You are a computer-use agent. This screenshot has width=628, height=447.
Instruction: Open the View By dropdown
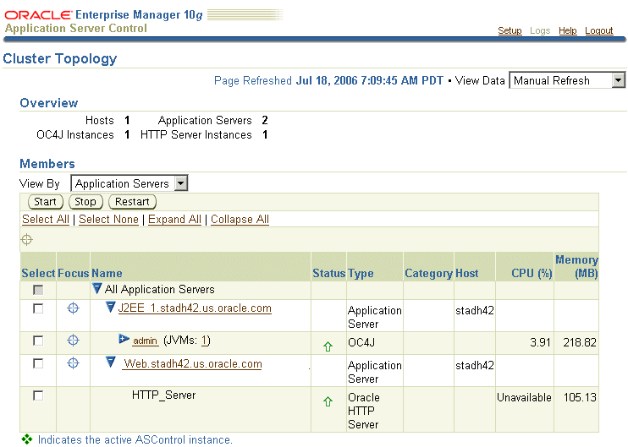129,183
